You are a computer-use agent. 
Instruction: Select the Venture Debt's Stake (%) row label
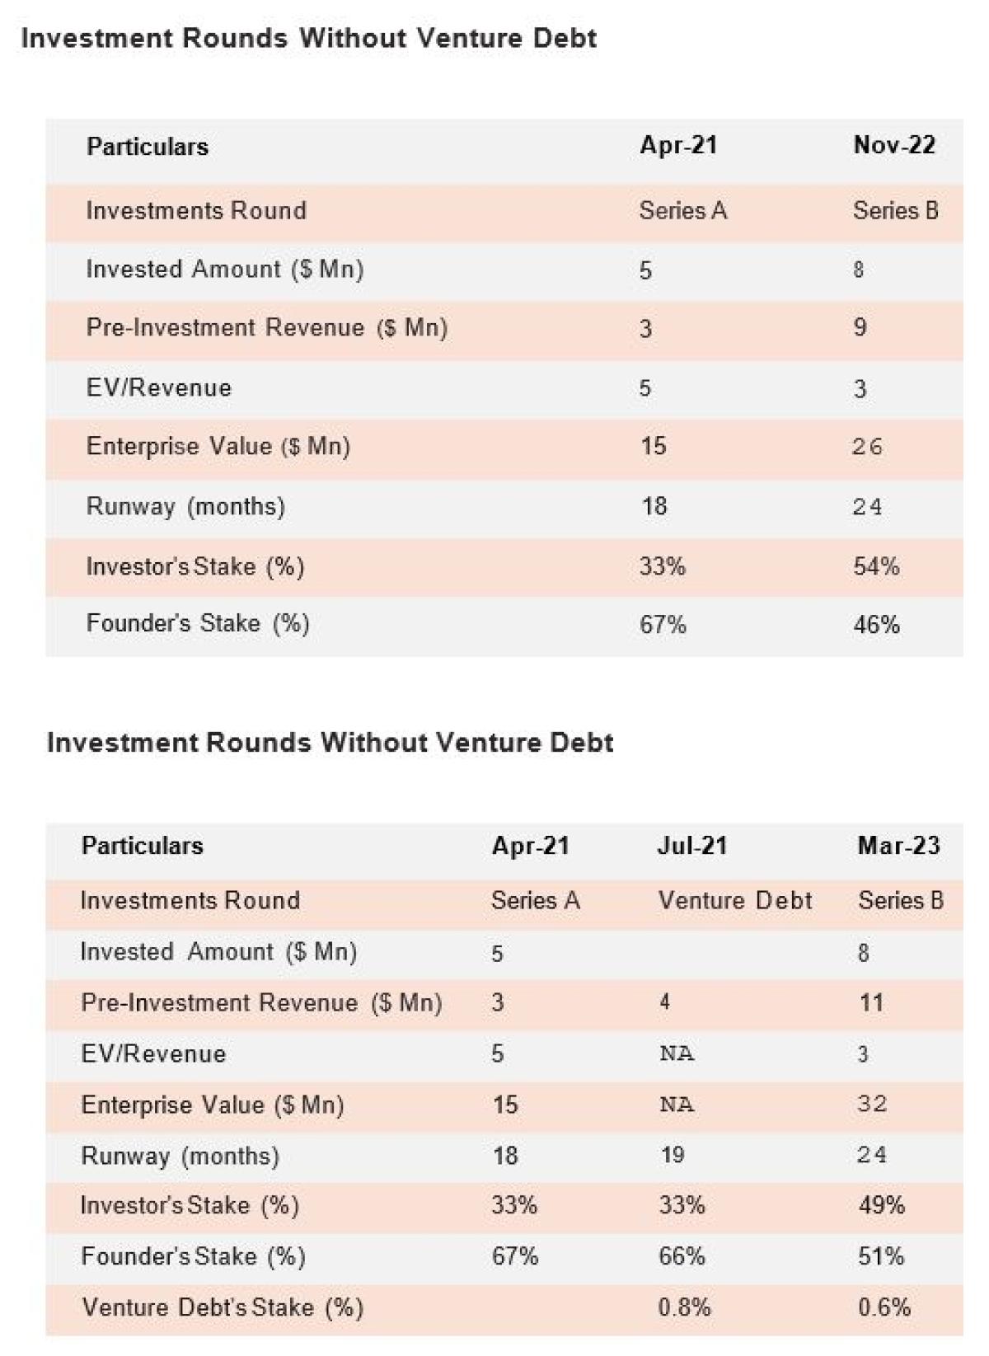(x=223, y=1307)
